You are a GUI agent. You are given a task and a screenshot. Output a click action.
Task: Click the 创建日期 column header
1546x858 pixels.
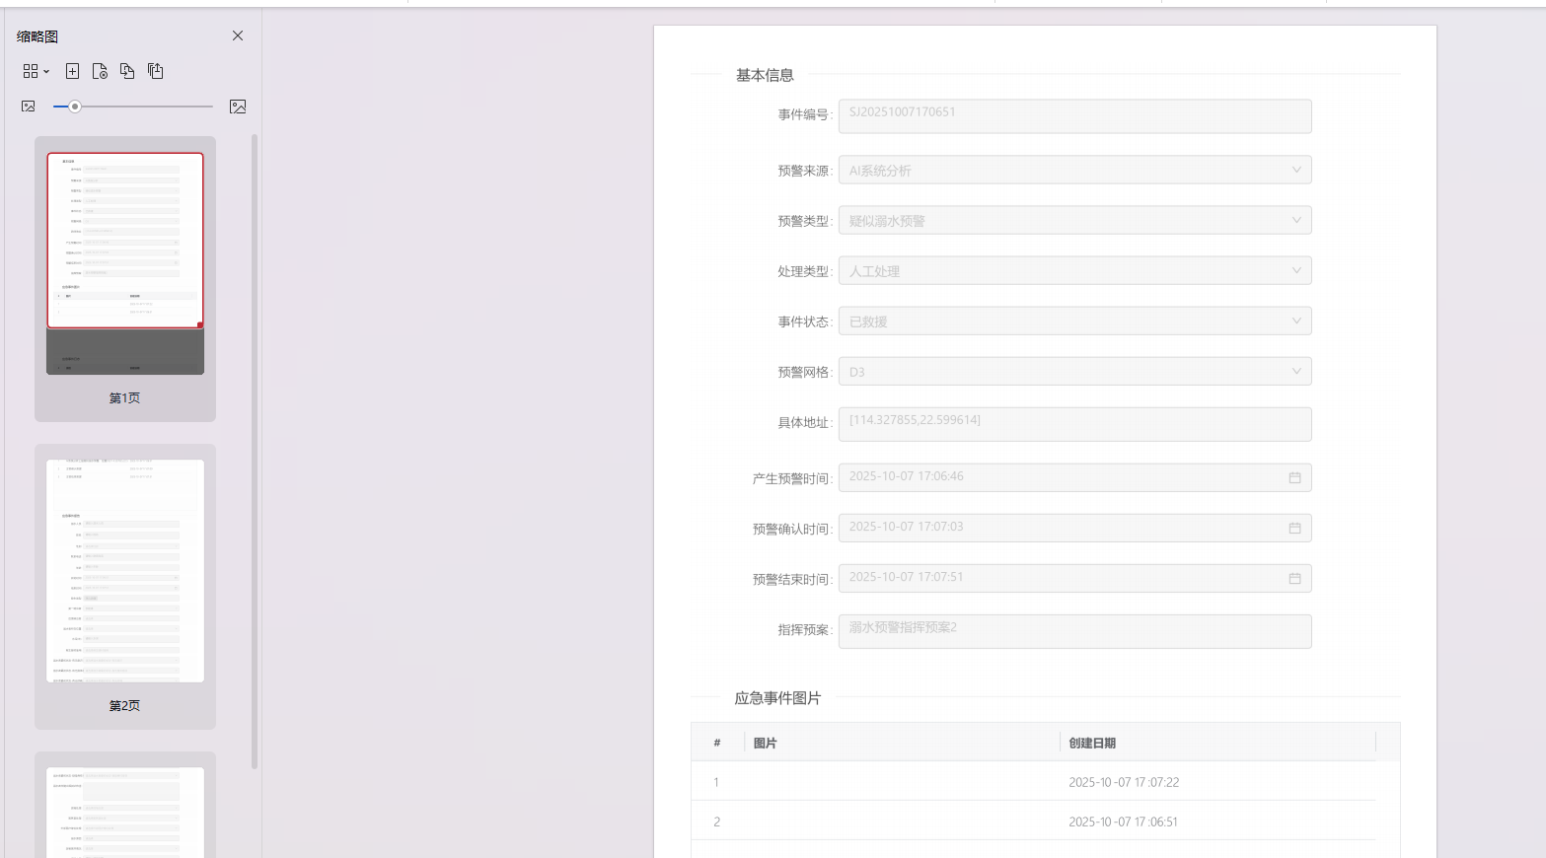coord(1092,743)
